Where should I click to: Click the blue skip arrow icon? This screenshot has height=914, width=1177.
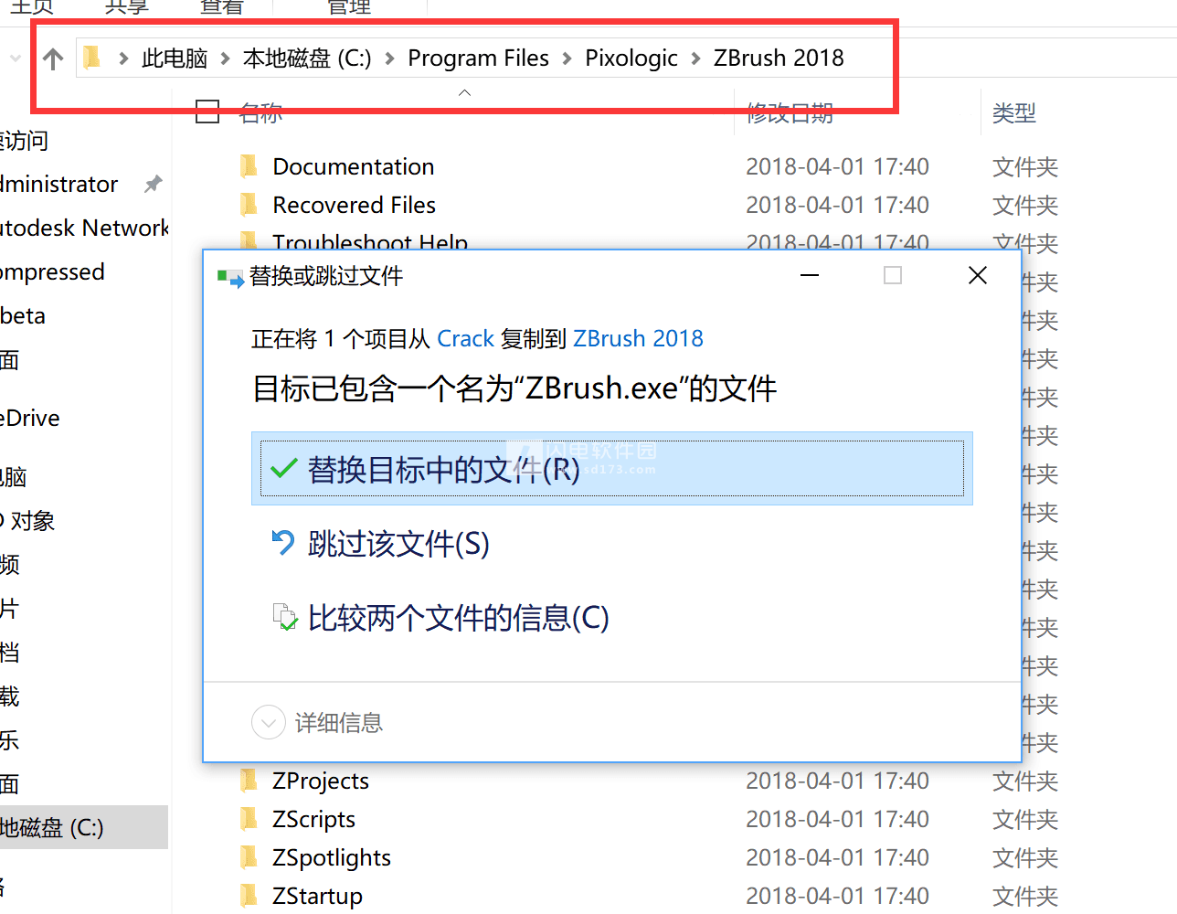tap(283, 543)
